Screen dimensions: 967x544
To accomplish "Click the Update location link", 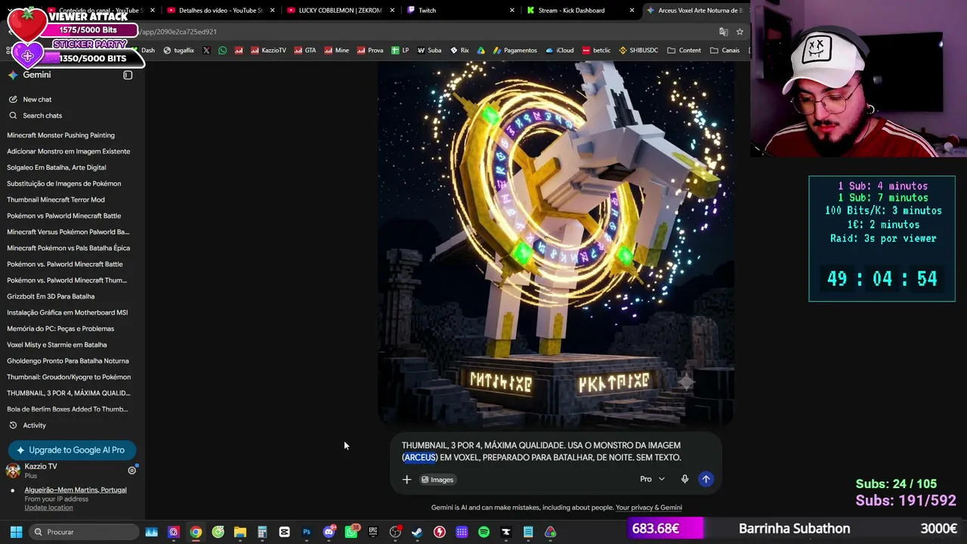I will (x=48, y=508).
